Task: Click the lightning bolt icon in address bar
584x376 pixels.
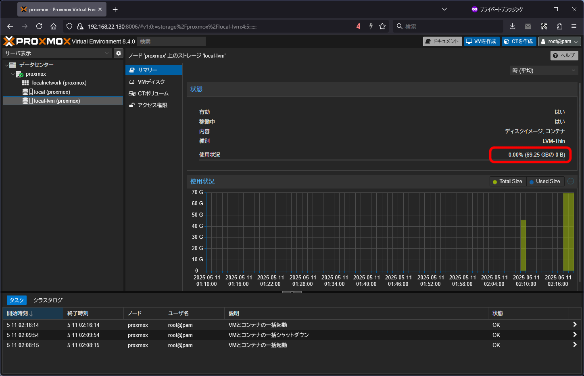Action: point(371,26)
